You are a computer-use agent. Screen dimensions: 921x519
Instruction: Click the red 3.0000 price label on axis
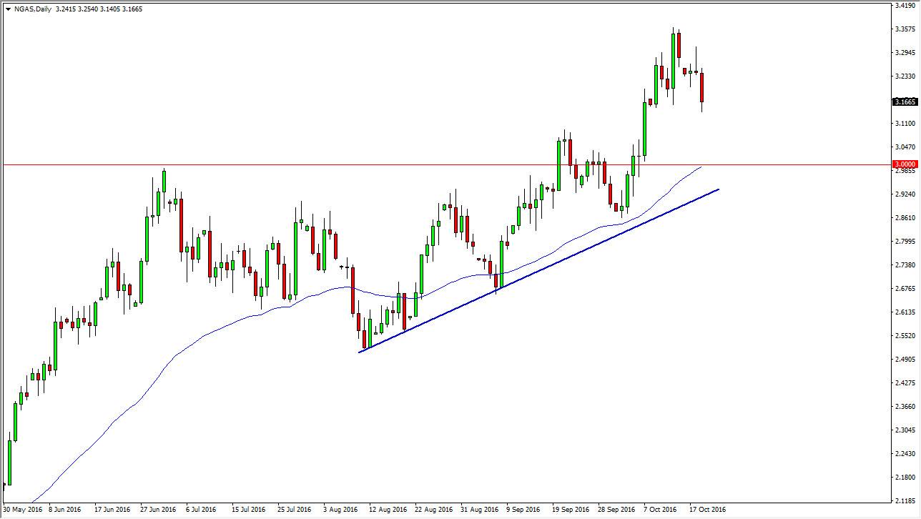pos(905,164)
